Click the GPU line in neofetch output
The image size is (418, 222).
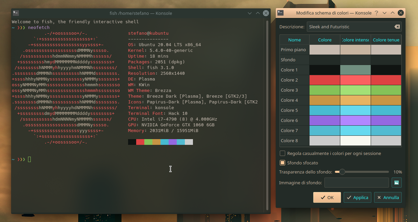[171, 125]
